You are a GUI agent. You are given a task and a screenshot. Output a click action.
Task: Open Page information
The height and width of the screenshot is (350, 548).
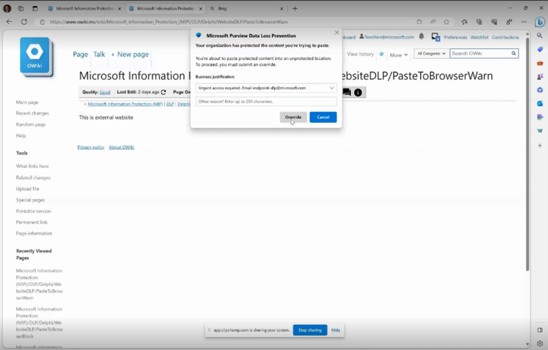click(x=34, y=233)
